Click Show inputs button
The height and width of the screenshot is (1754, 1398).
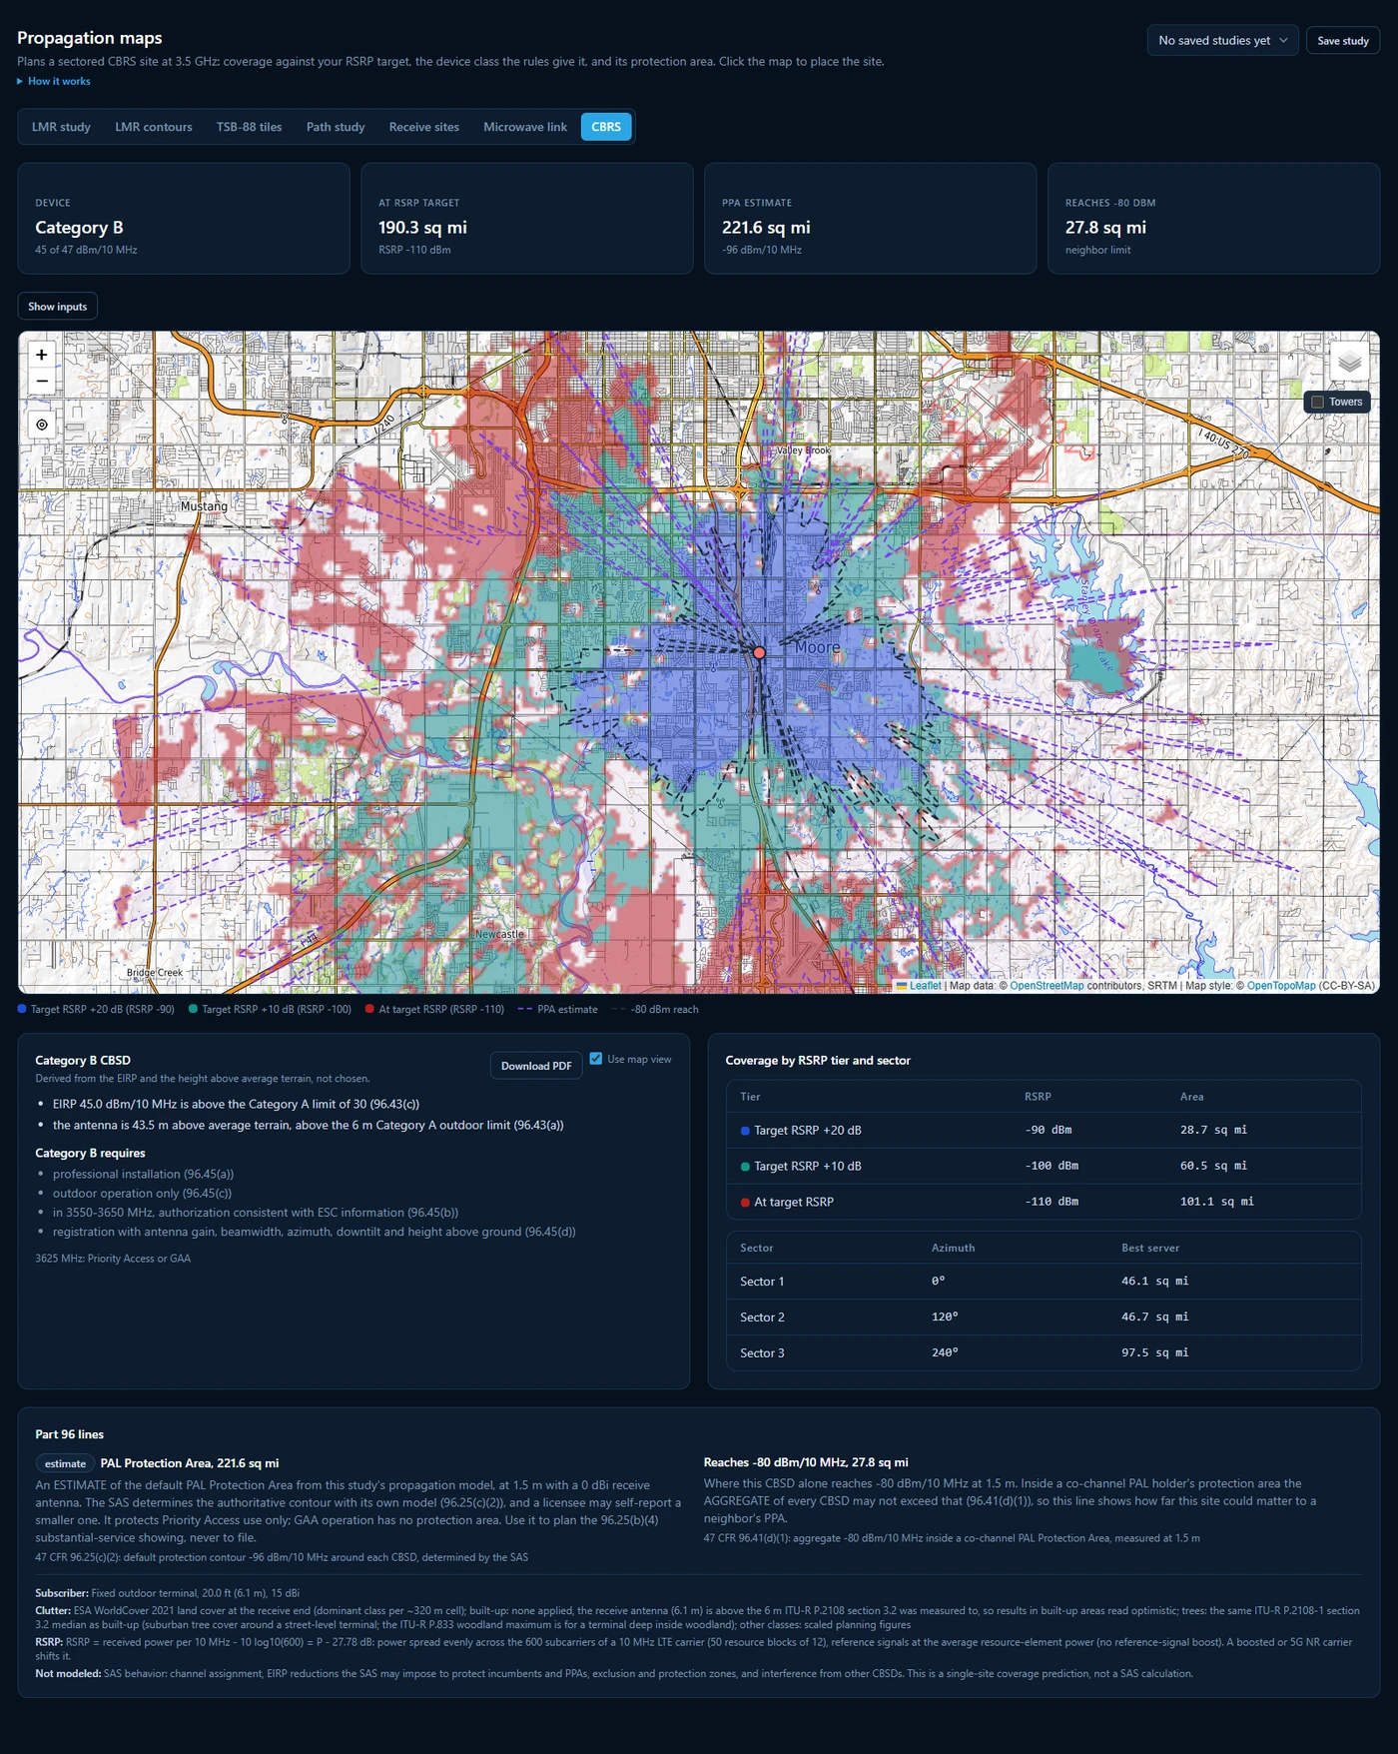(x=58, y=307)
